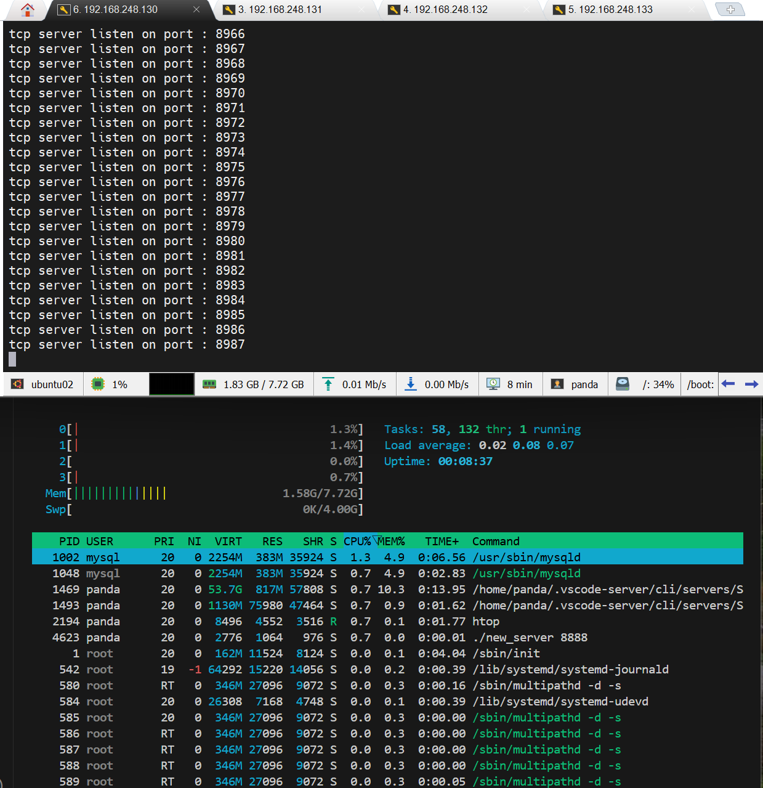The height and width of the screenshot is (788, 763).
Task: Select multipathd process row PID 580
Action: [x=387, y=686]
